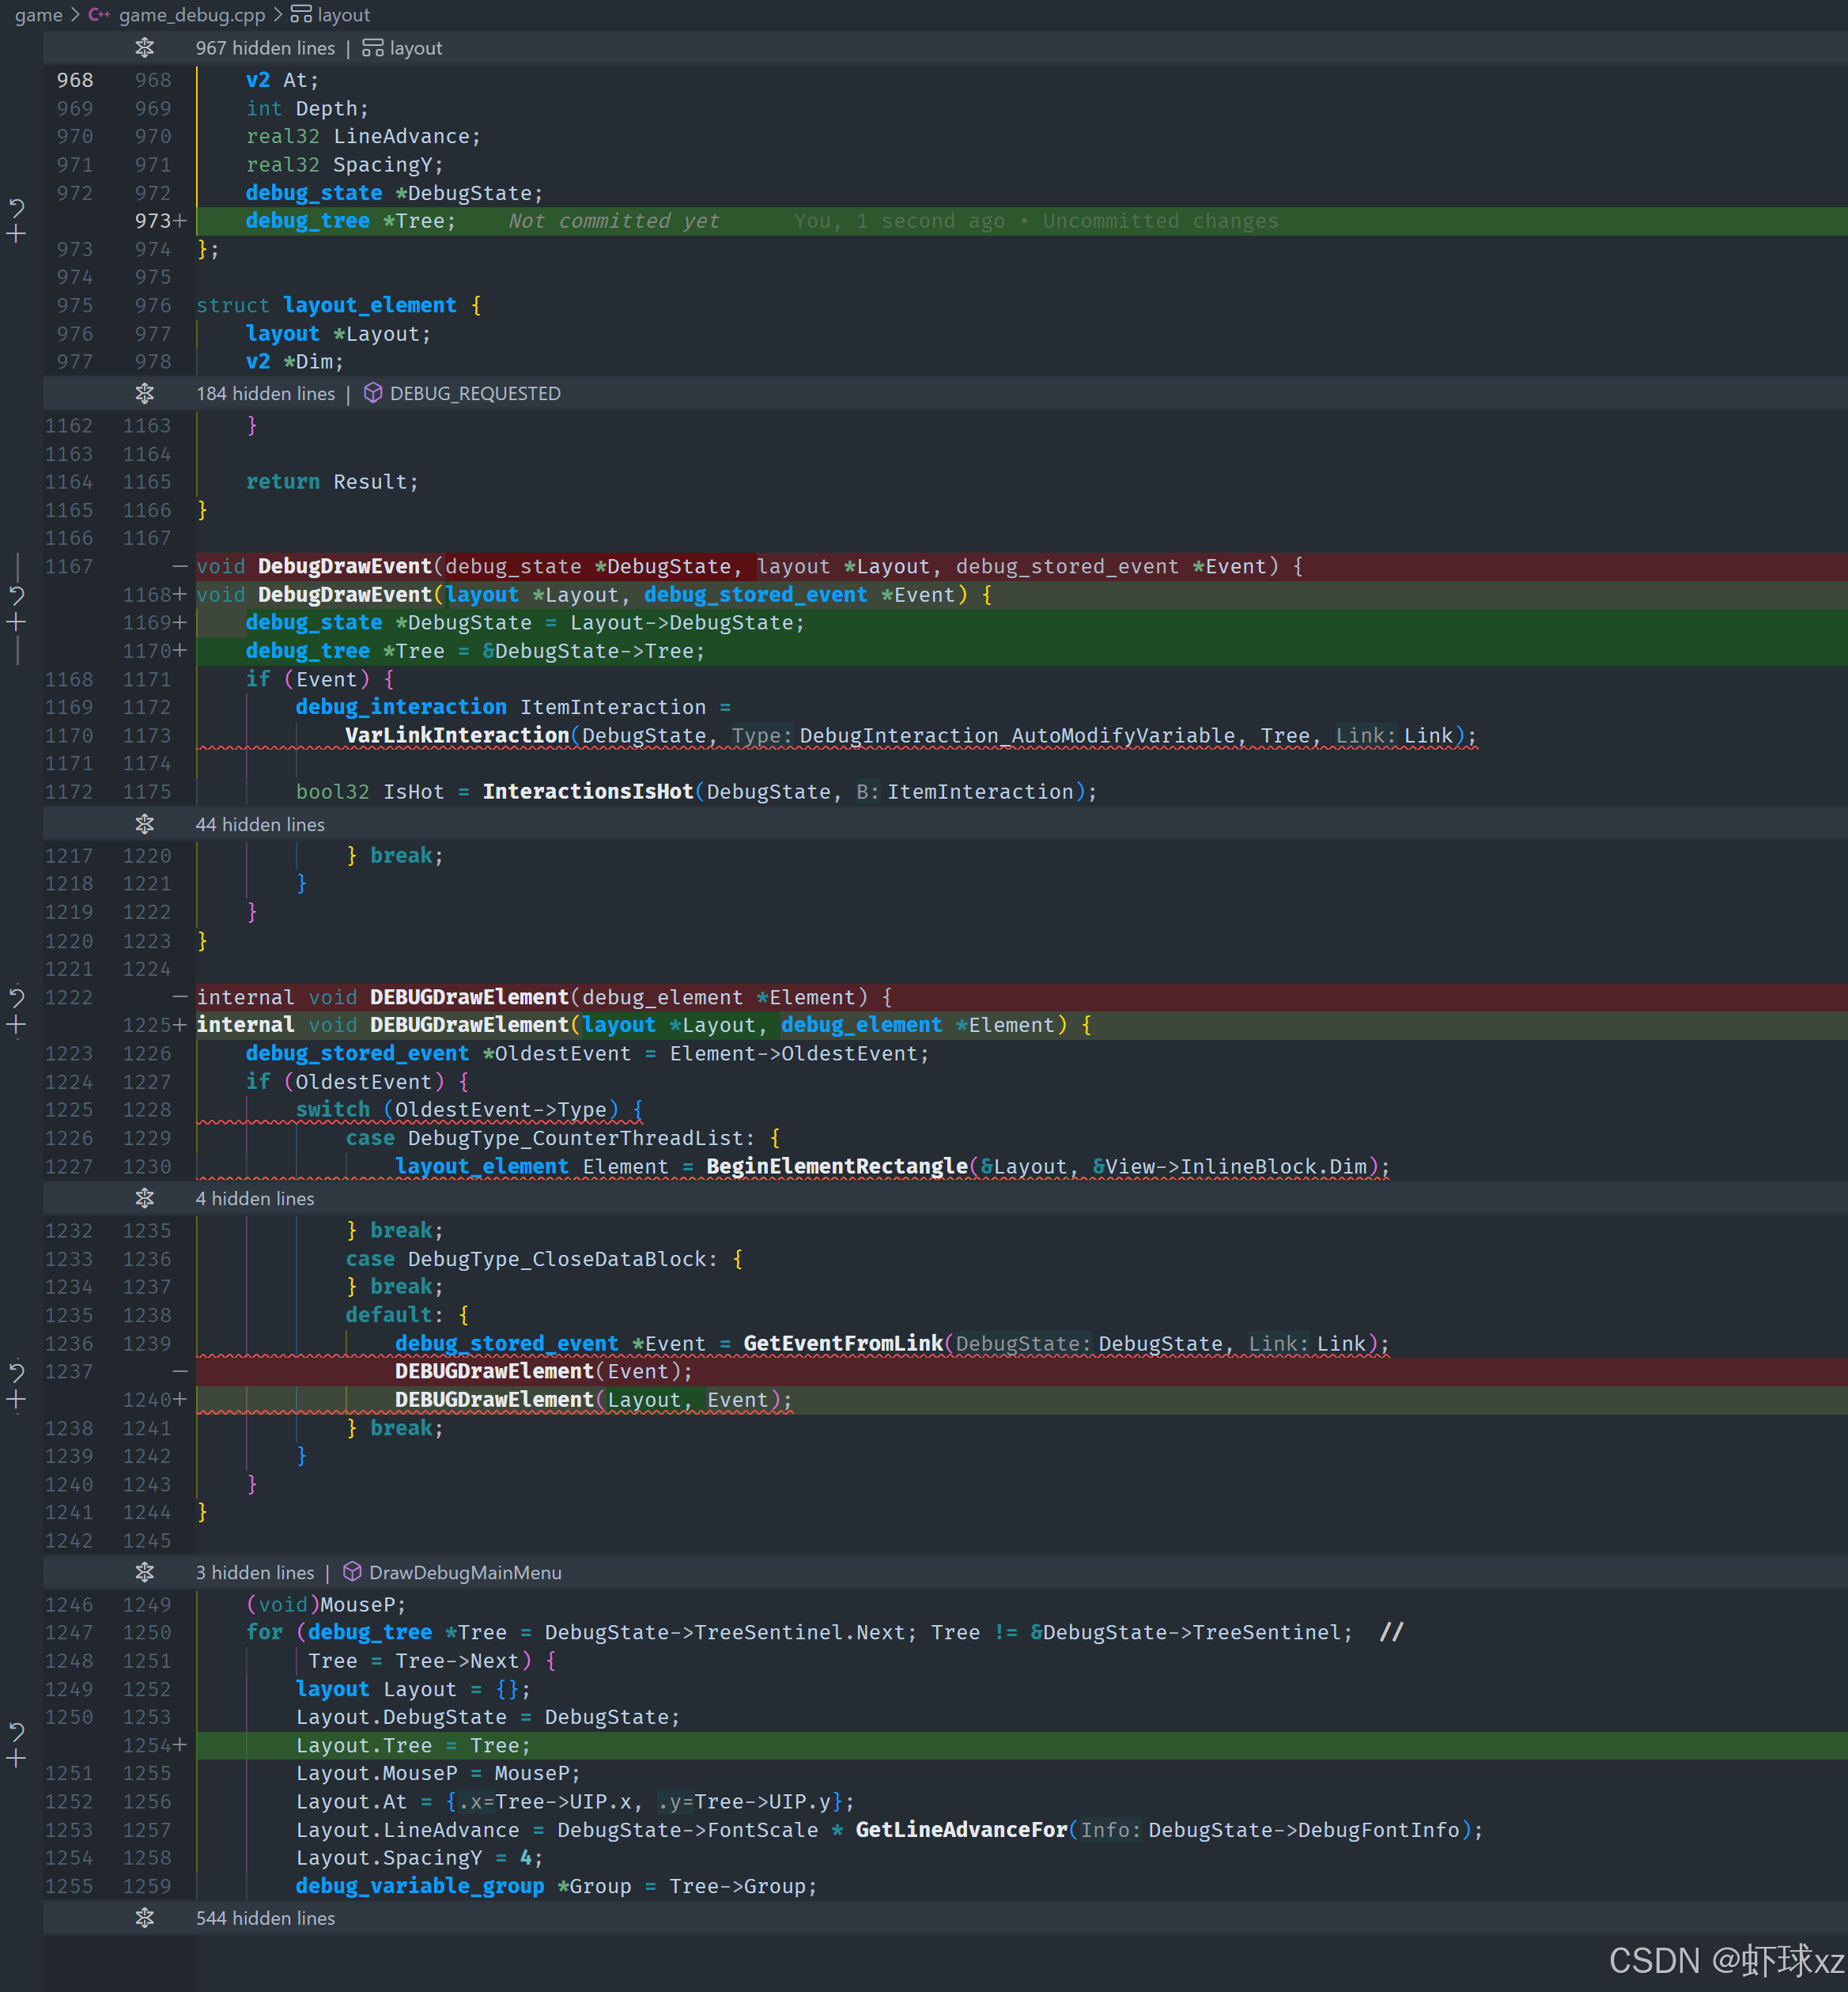This screenshot has height=1992, width=1848.
Task: Expand the 3 hidden lines region
Action: click(x=145, y=1573)
